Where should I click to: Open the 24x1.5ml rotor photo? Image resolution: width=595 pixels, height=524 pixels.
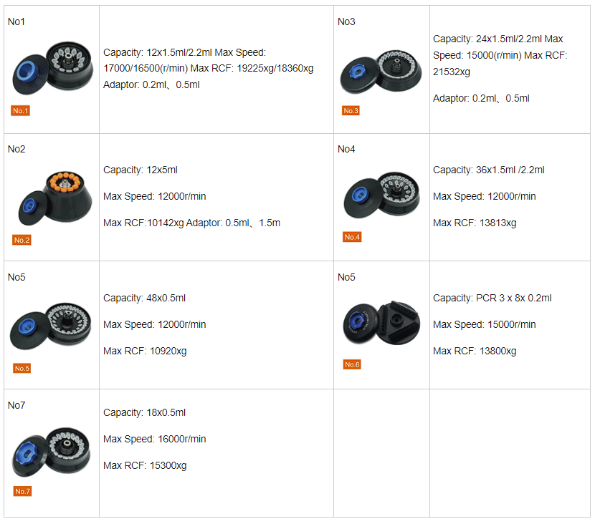point(380,72)
